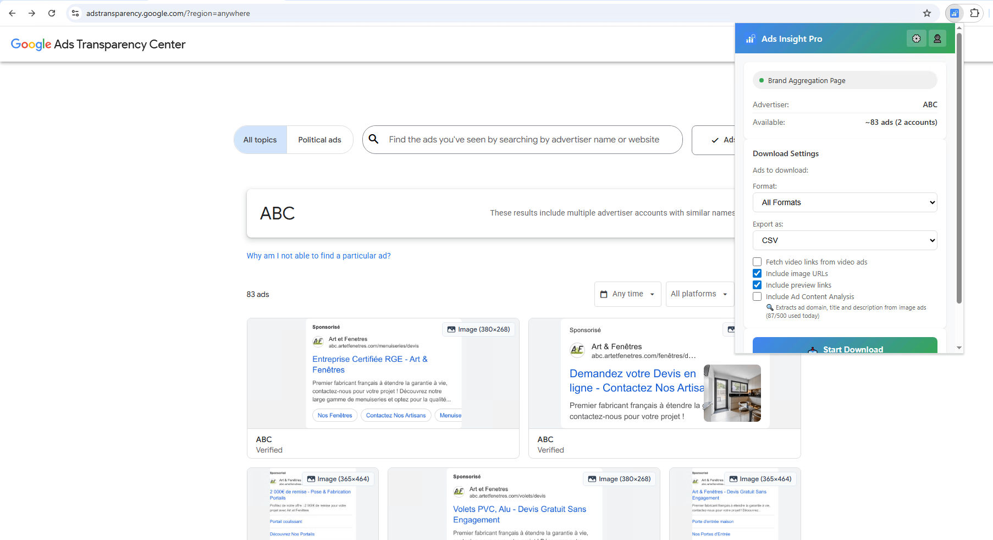Reload the page
Image resolution: width=993 pixels, height=540 pixels.
coord(52,13)
